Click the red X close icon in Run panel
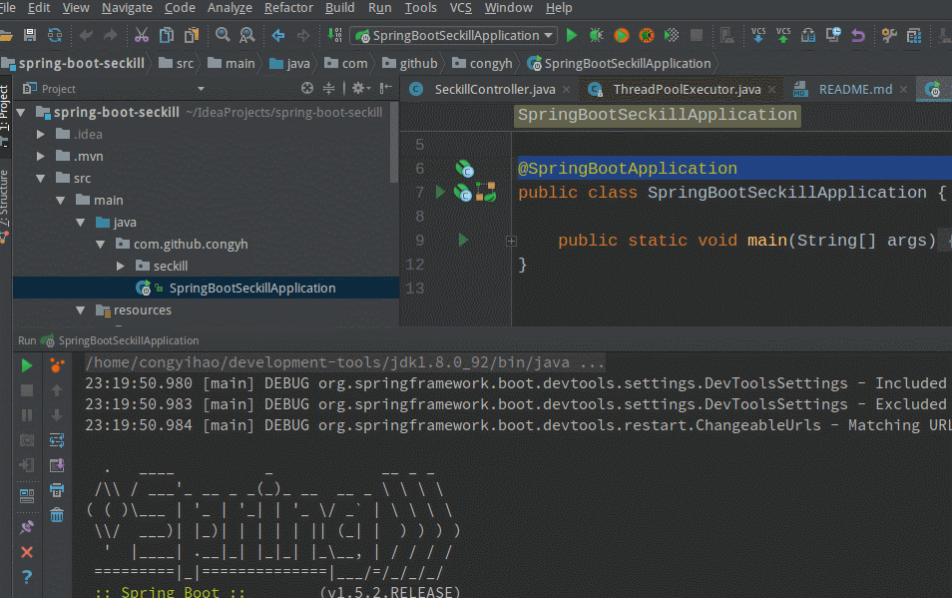952x598 pixels. click(27, 552)
